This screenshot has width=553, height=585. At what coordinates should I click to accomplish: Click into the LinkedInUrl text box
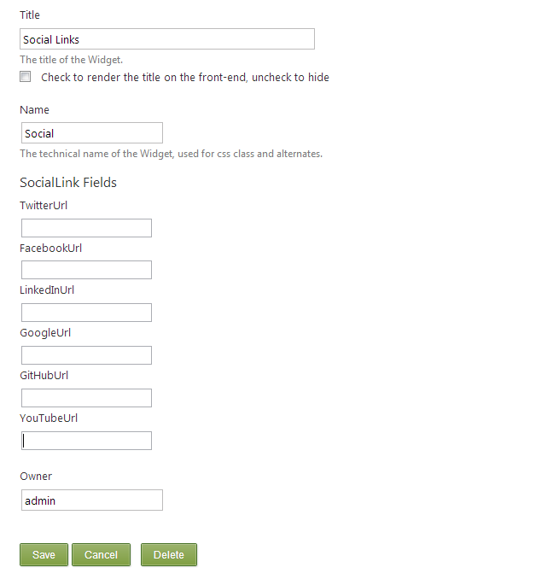86,313
